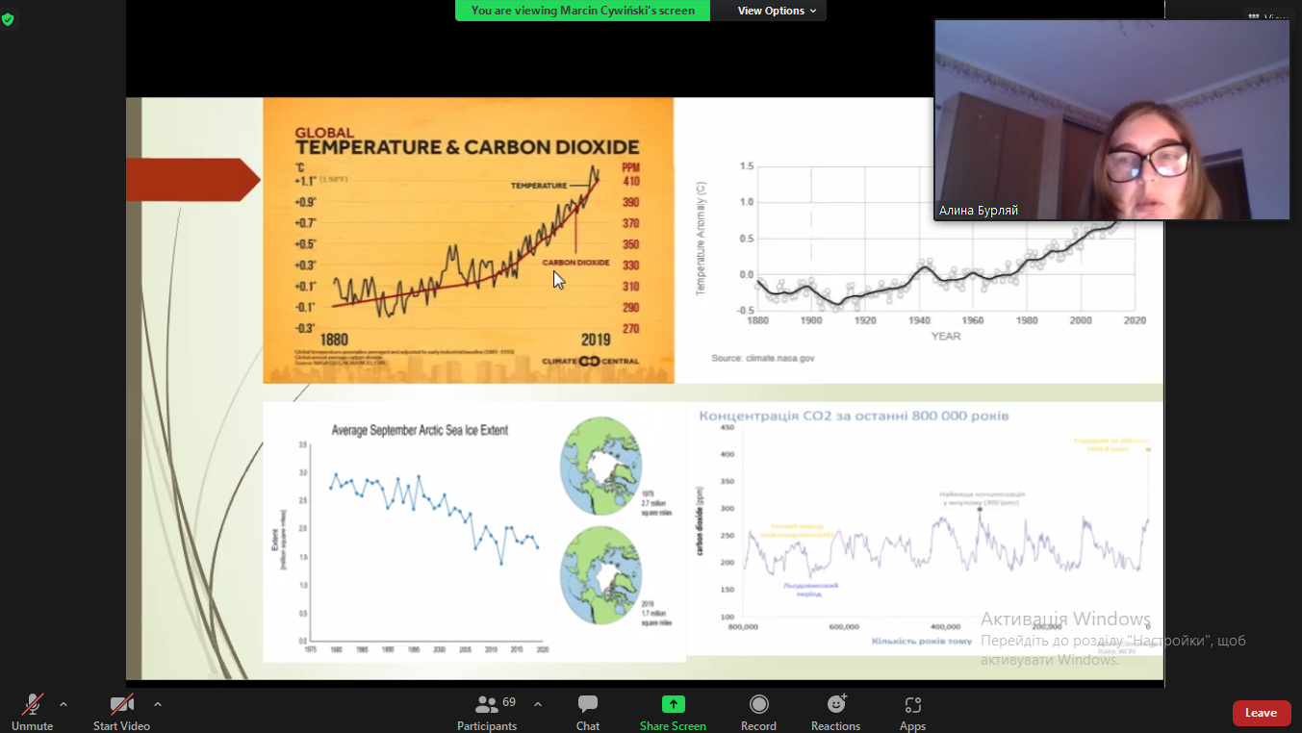Click the Temperature & Carbon Dioxide chart

[x=469, y=240]
